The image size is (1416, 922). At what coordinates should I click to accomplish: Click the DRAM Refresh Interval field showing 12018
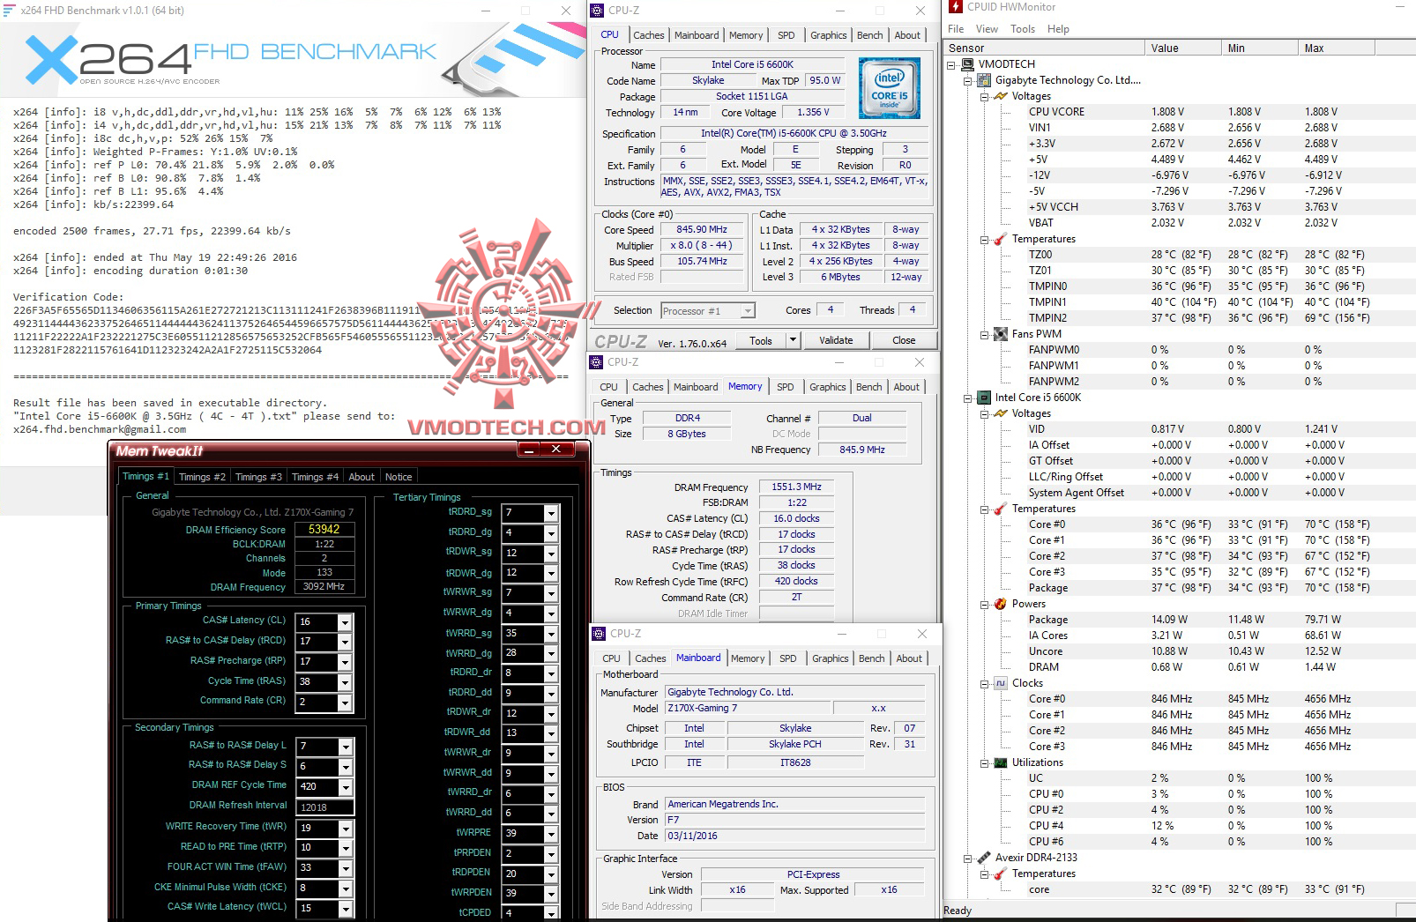pos(325,807)
